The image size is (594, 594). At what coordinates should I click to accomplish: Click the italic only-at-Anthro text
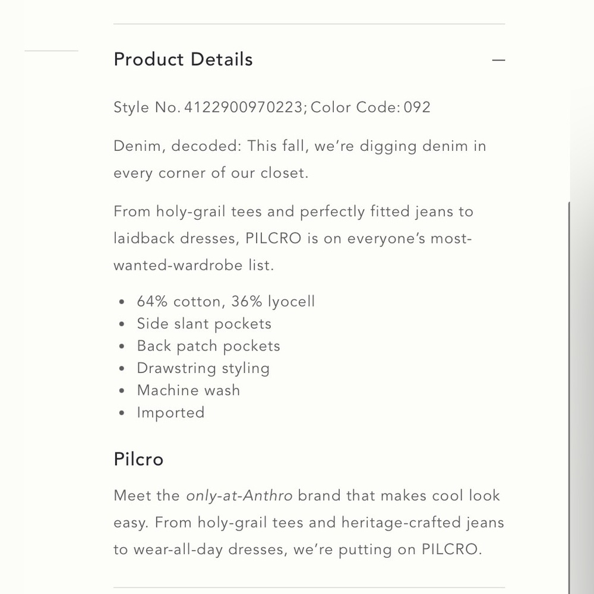tap(239, 495)
